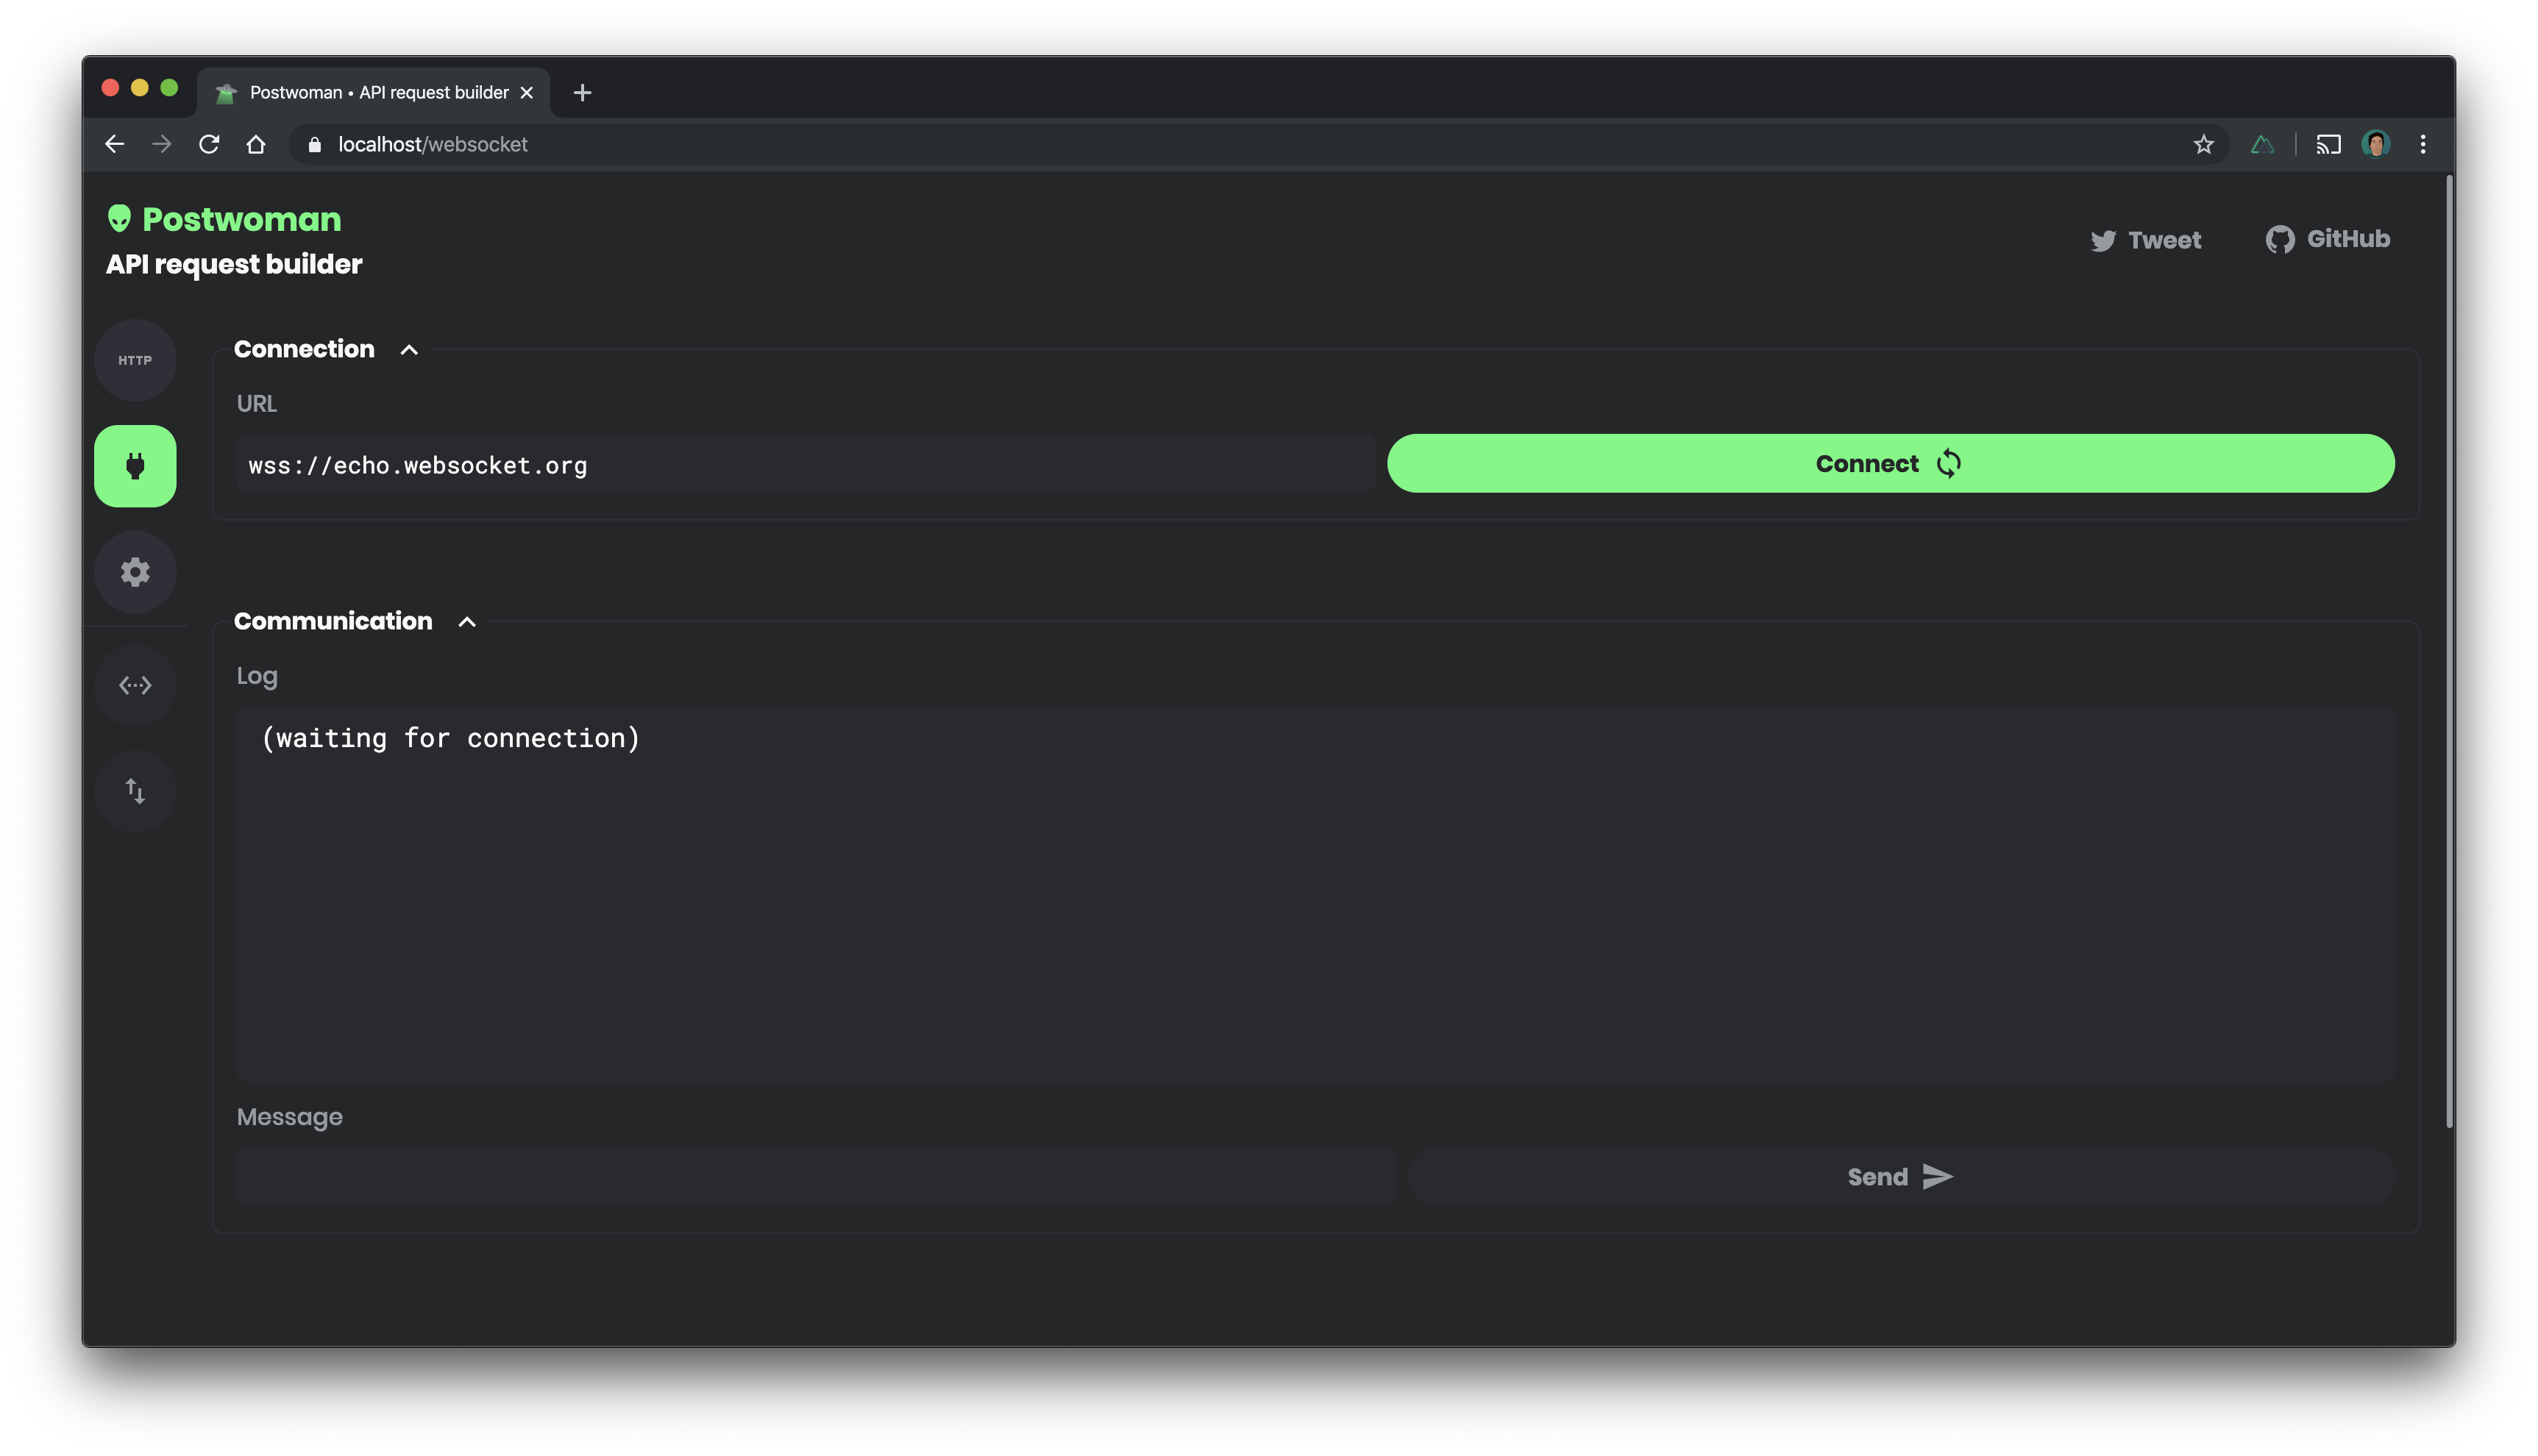Click the Tweet link

pyautogui.click(x=2145, y=240)
